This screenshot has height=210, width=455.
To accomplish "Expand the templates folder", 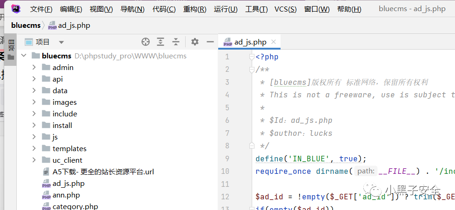I will (x=34, y=148).
